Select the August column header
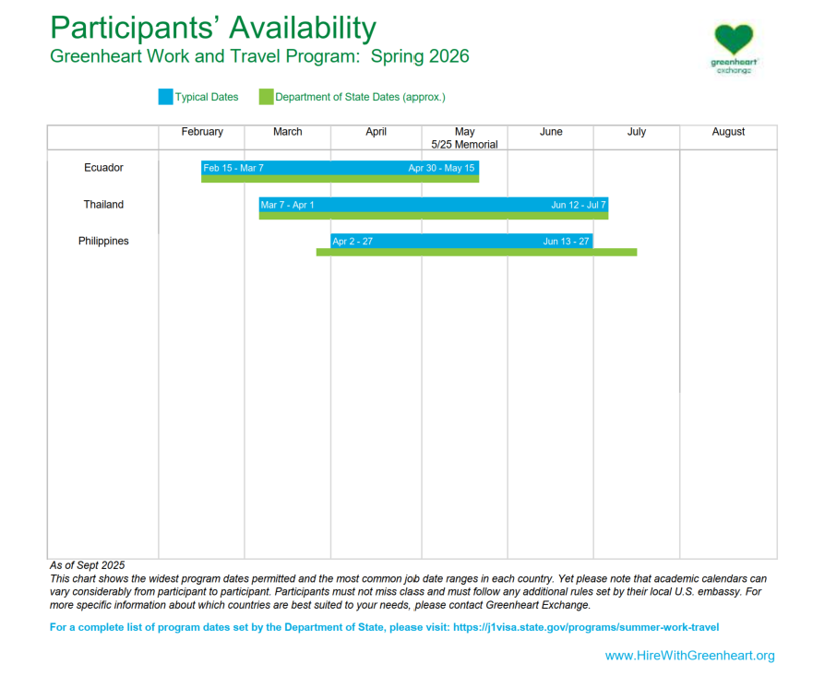825x688 pixels. [x=728, y=132]
